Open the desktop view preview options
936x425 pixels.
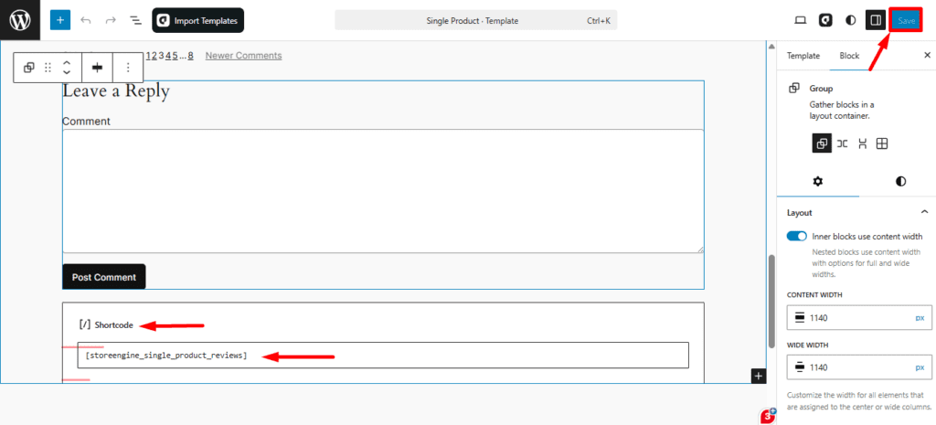pos(800,20)
